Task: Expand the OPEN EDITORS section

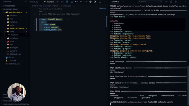Action: click(x=9, y=6)
